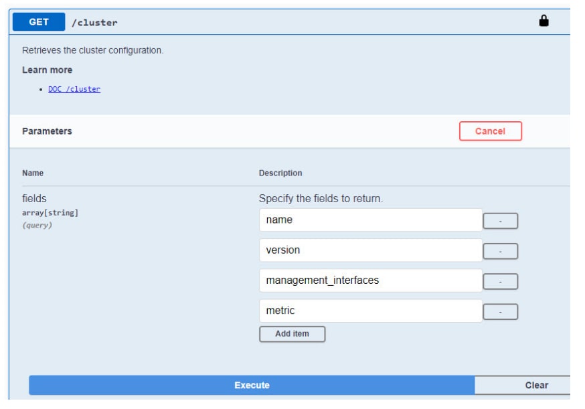Click the Description column header
Screen dimensions: 585x409
[x=280, y=173]
